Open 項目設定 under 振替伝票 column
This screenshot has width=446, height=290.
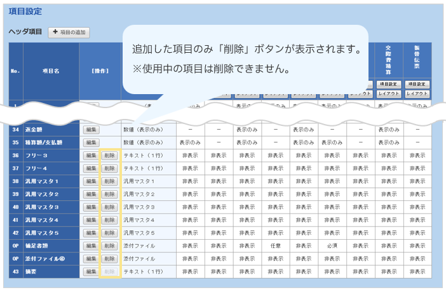click(417, 84)
